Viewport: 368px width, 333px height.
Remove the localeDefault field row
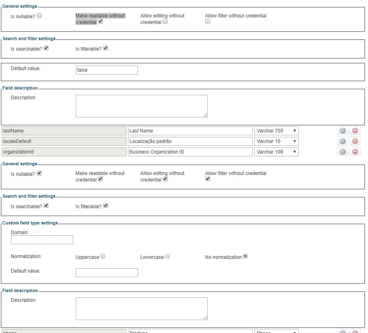[x=355, y=141]
